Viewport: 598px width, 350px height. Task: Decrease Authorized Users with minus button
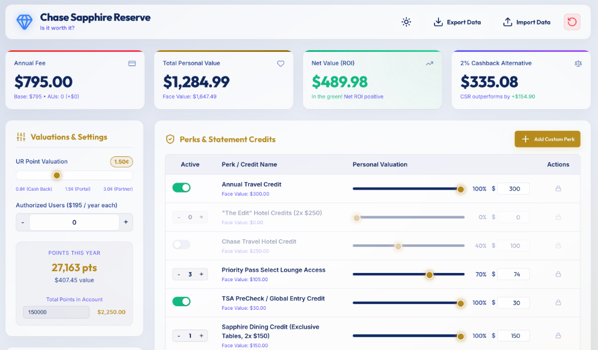[23, 222]
